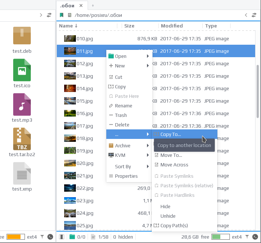Click the terminal icon in left pane status bar
This screenshot has width=261, height=243.
(x=50, y=237)
